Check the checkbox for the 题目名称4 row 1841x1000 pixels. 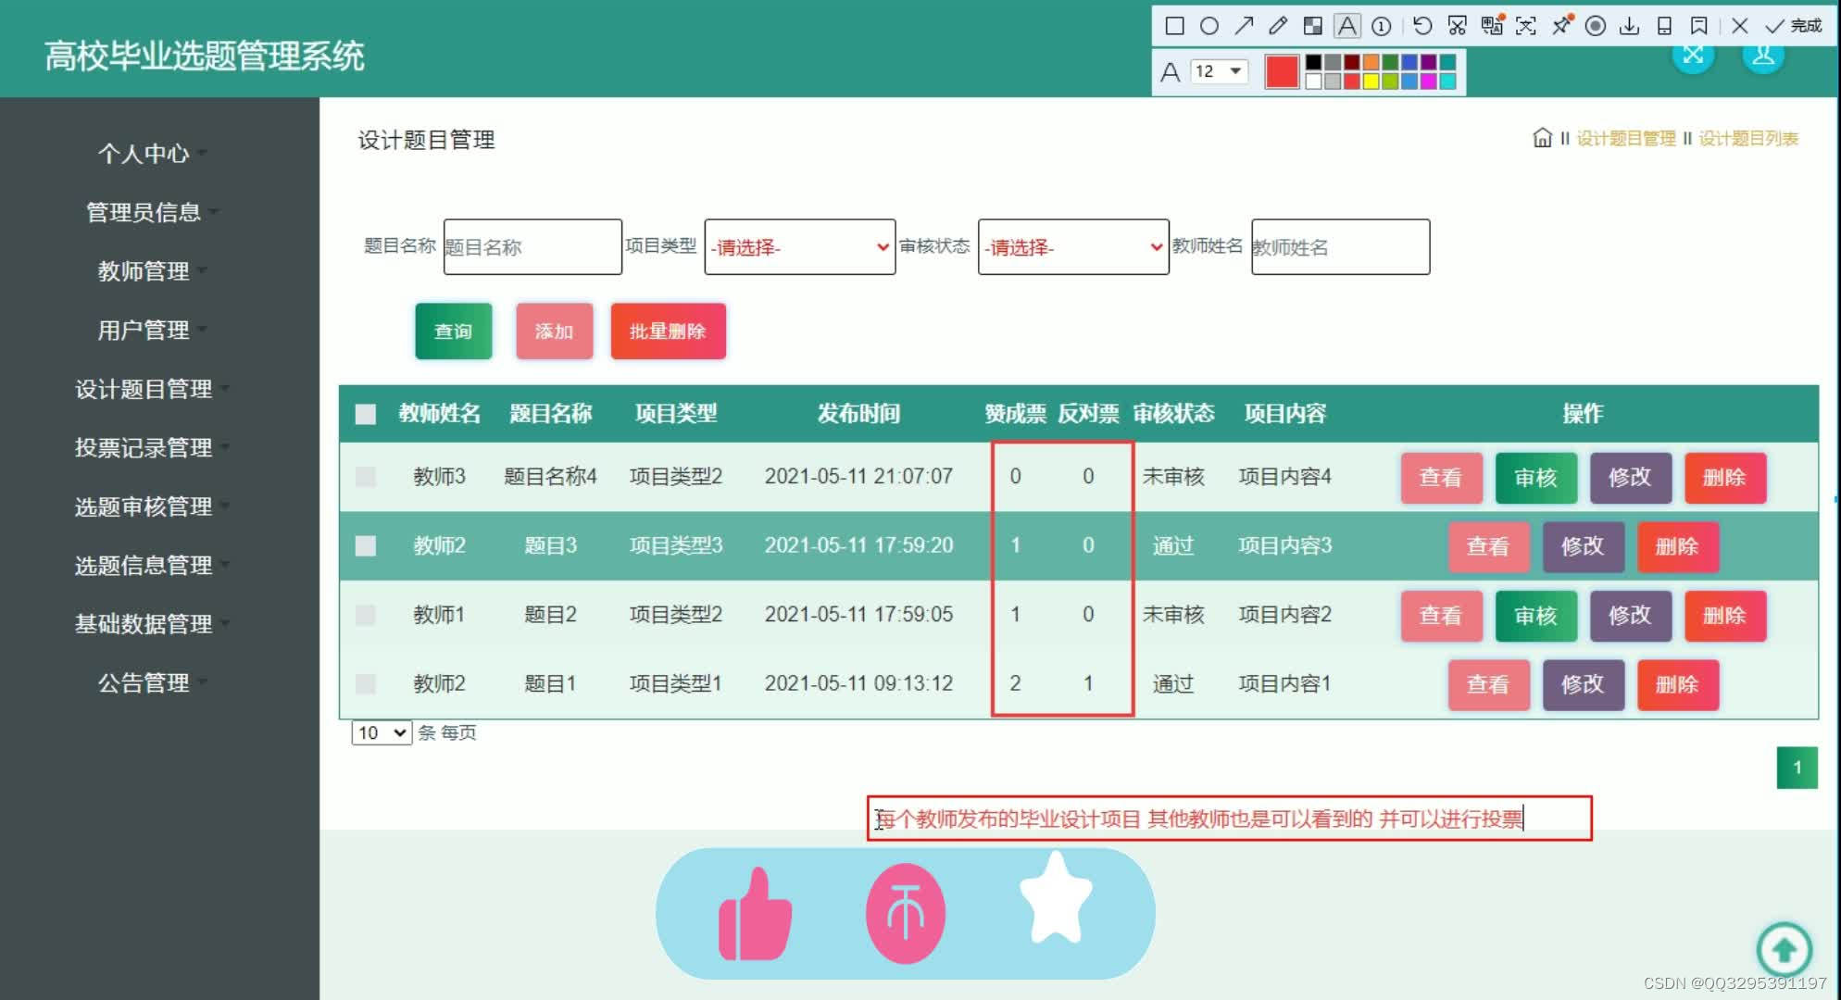[366, 477]
